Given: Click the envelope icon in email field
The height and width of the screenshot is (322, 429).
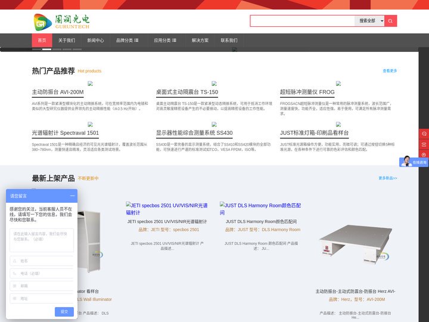Looking at the screenshot, I should 14,286.
